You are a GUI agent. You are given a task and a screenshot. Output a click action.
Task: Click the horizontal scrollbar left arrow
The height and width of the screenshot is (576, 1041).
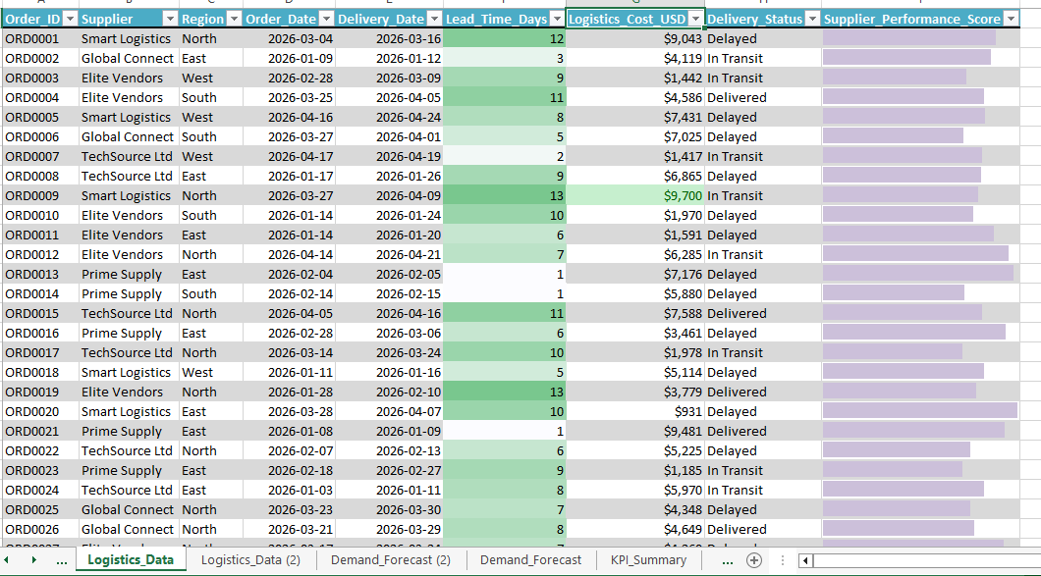(805, 560)
